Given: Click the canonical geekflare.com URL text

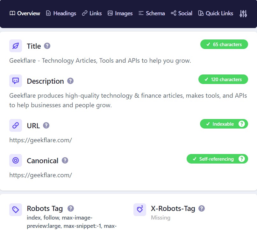Looking at the screenshot, I should pyautogui.click(x=40, y=175).
